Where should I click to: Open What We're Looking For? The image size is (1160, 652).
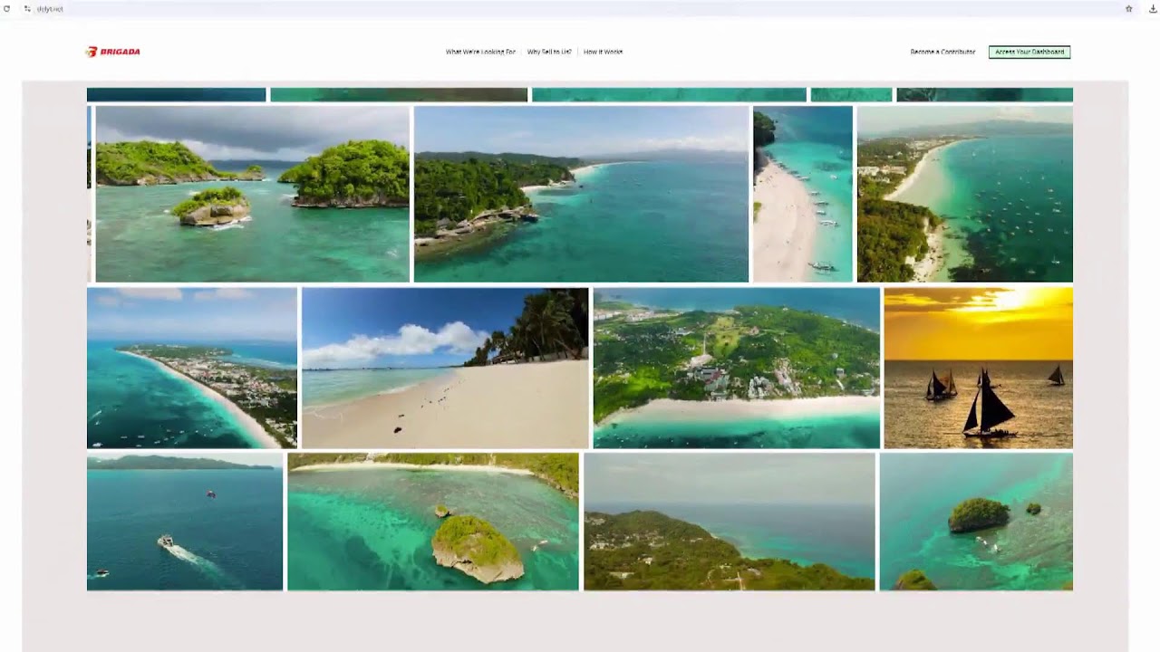tap(480, 52)
